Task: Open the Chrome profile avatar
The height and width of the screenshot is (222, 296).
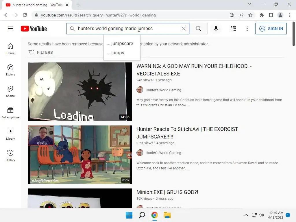Action: (x=280, y=15)
